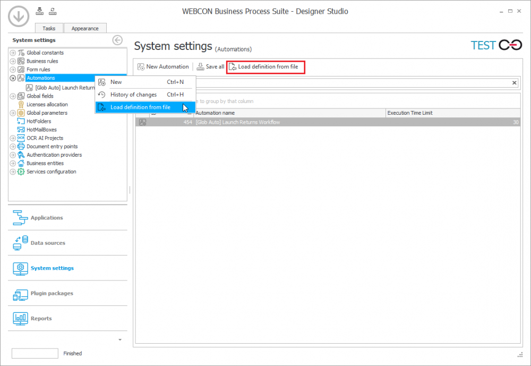Click the Plugin packages devices icon
Image resolution: width=531 pixels, height=366 pixels.
pyautogui.click(x=20, y=294)
